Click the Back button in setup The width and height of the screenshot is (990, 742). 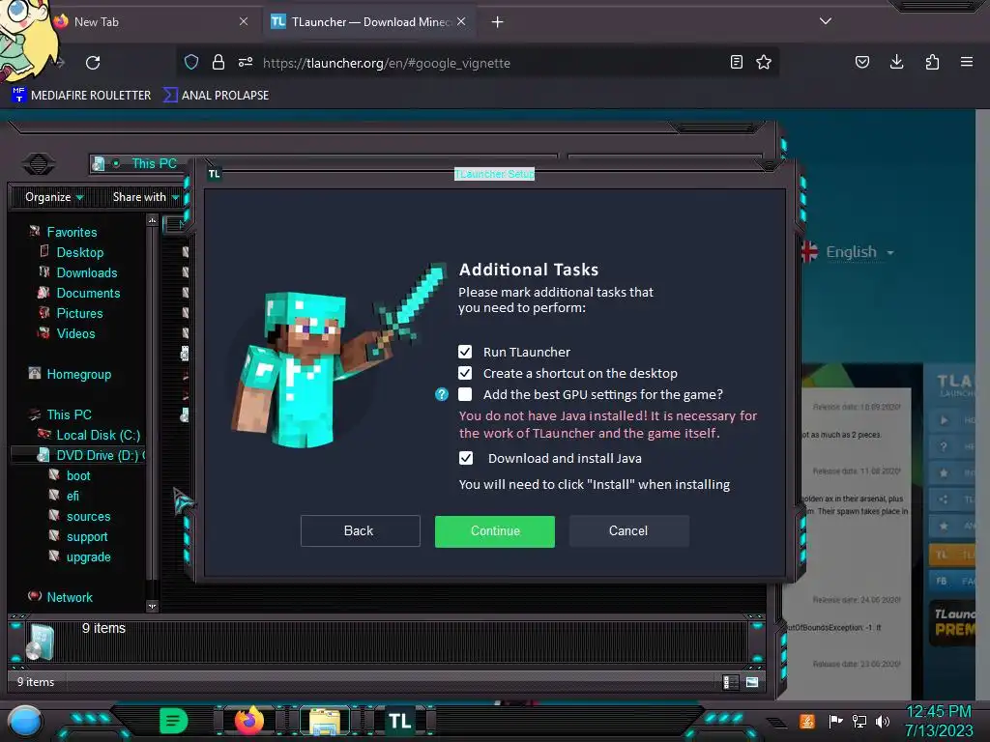tap(360, 530)
